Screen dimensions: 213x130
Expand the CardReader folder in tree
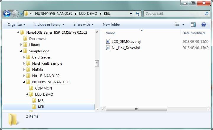(x=24, y=57)
